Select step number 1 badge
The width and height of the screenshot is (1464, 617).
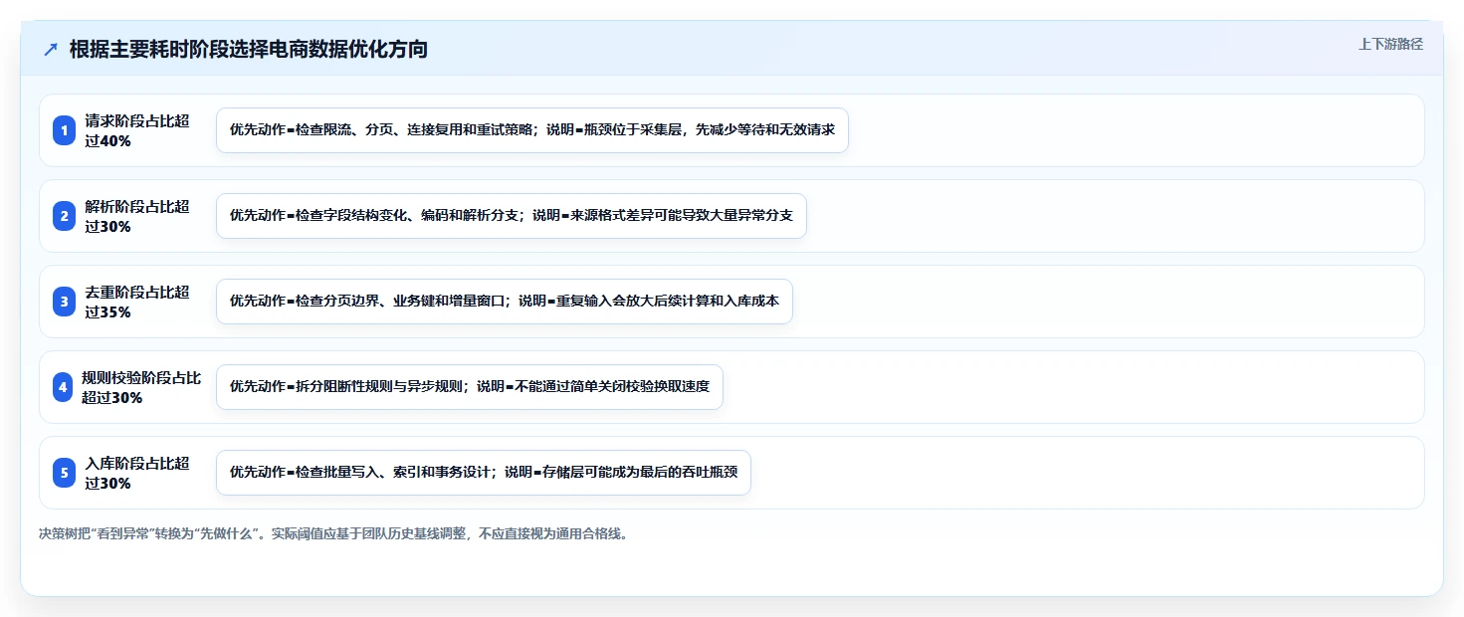coord(65,130)
